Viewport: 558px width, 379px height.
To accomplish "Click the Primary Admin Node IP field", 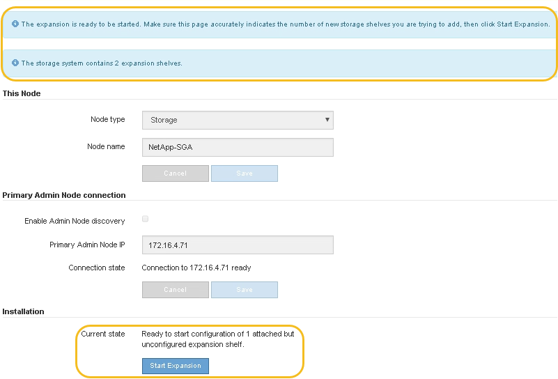I will pos(238,245).
